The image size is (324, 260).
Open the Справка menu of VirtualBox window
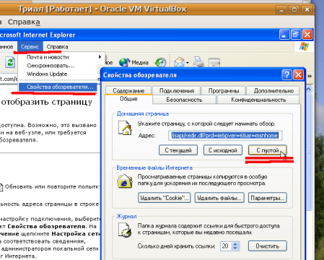(24, 22)
